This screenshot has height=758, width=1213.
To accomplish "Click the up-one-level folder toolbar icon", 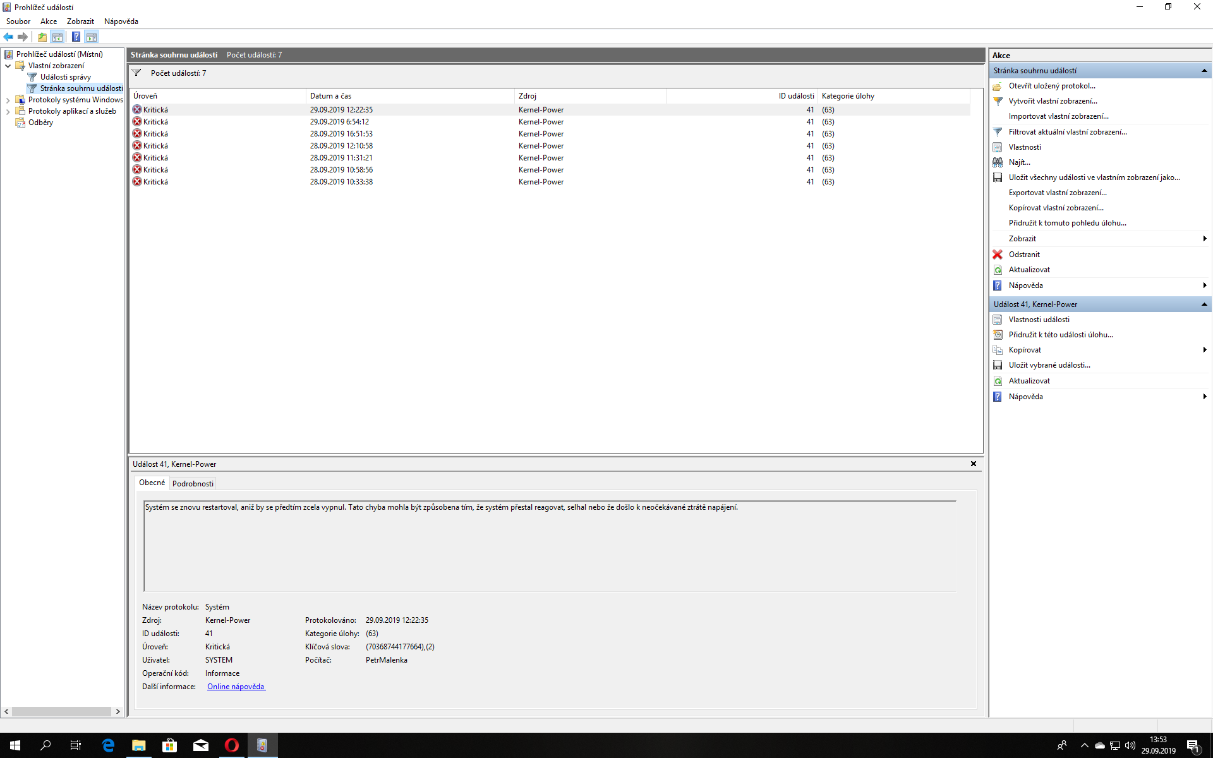I will [x=42, y=37].
